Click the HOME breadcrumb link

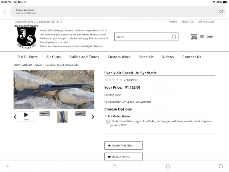click(x=17, y=65)
